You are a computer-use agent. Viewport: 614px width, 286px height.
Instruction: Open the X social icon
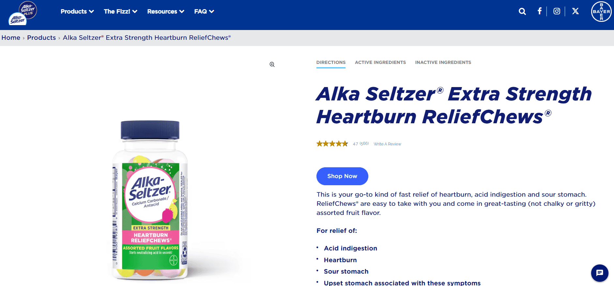(x=576, y=11)
